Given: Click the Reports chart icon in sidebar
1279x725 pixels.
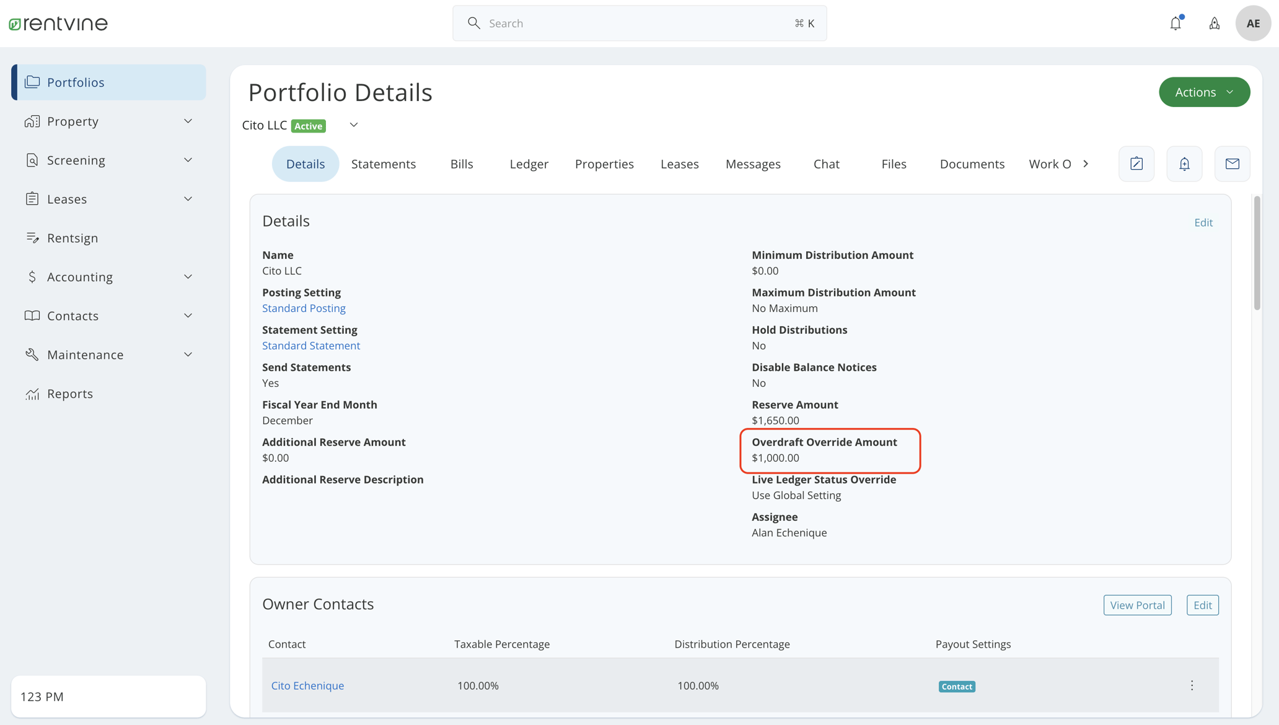Looking at the screenshot, I should 33,393.
